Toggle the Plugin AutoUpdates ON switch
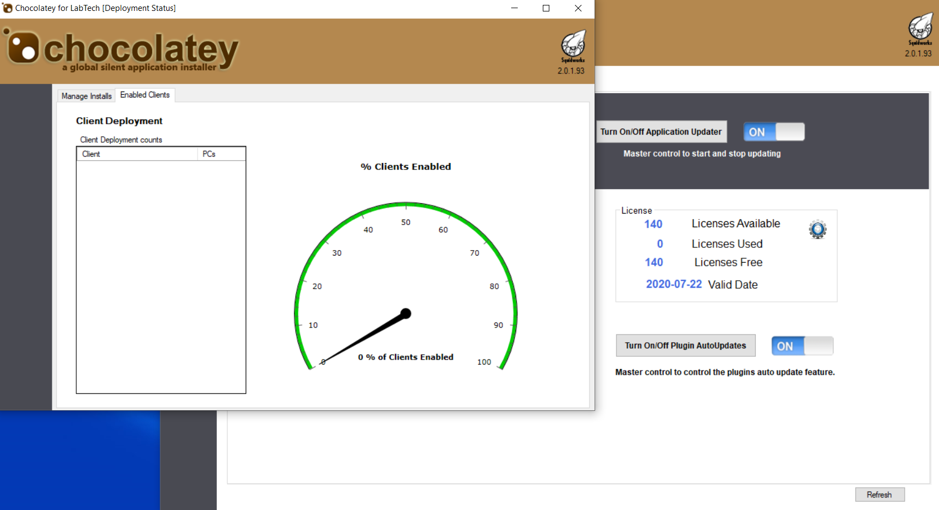Screen dimensions: 939x510 [x=802, y=346]
